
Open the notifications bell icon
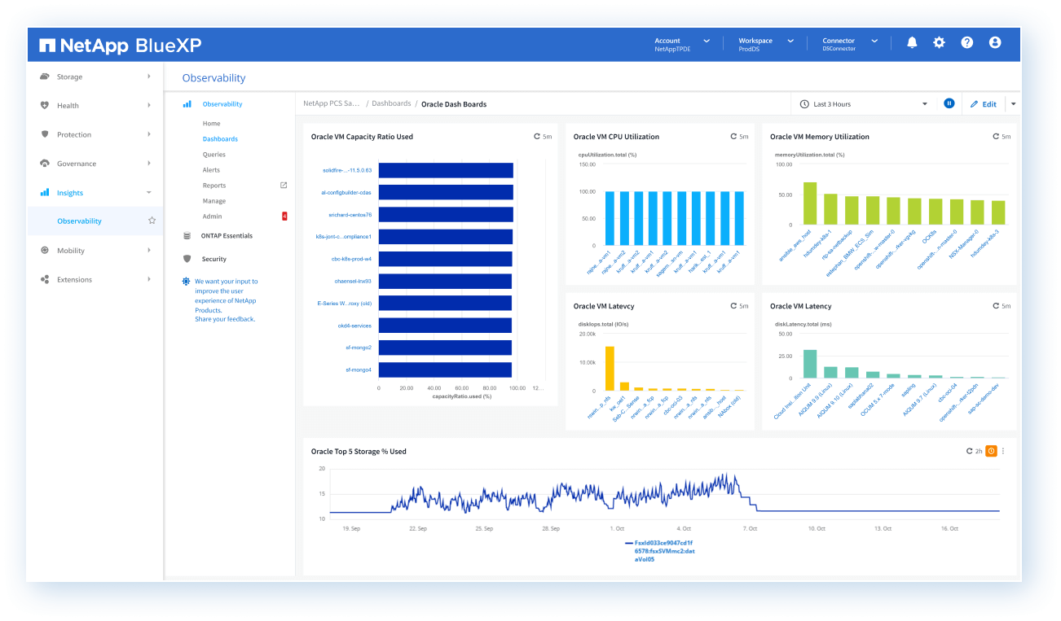pos(912,42)
